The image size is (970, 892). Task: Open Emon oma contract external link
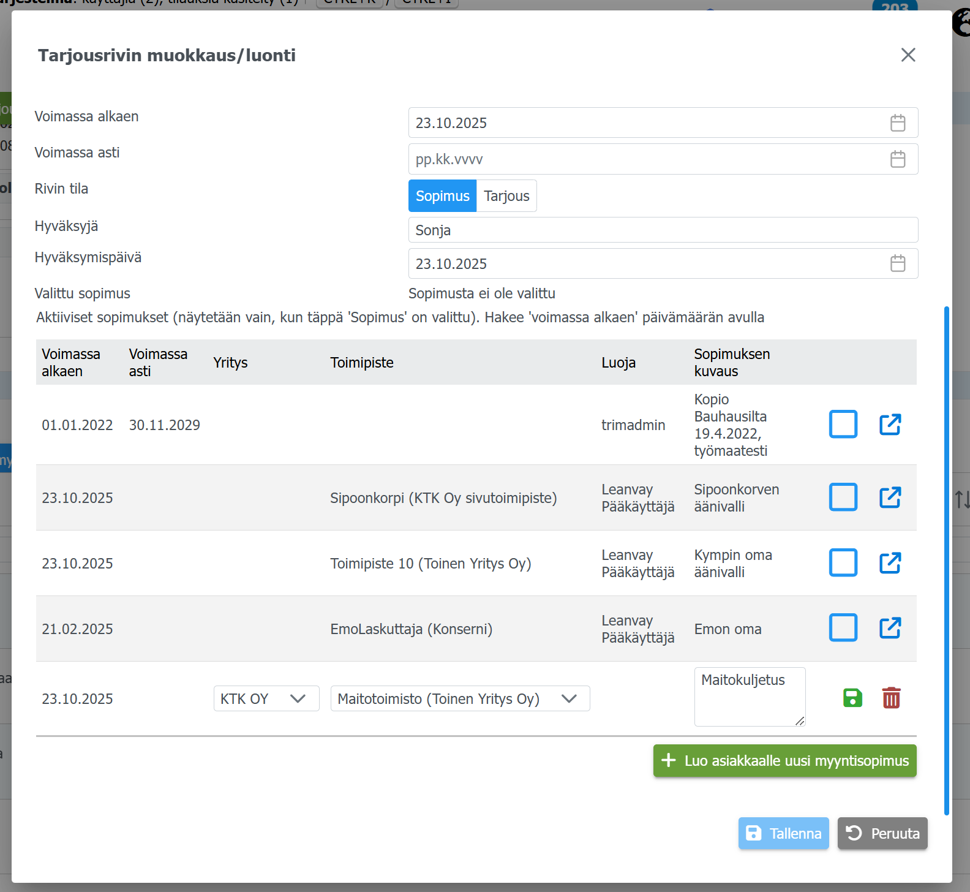point(890,628)
